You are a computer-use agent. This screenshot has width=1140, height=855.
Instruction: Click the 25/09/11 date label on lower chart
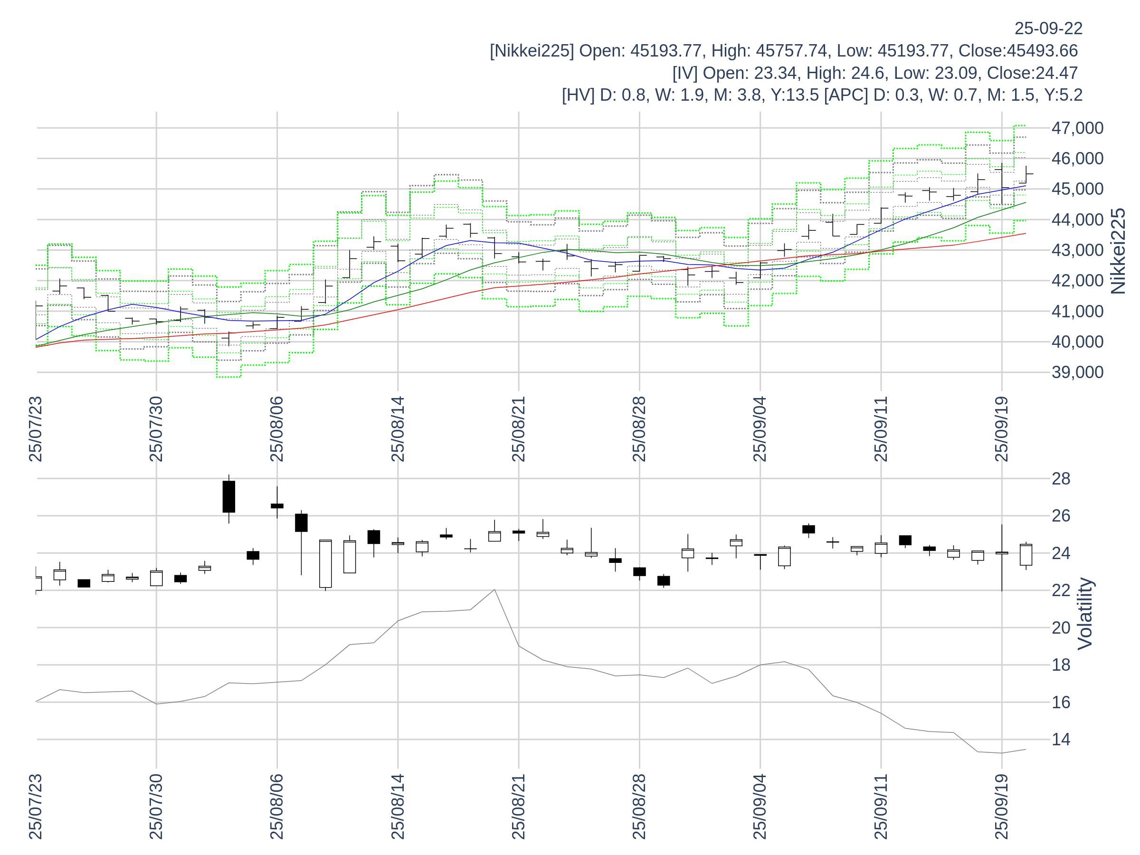[881, 806]
